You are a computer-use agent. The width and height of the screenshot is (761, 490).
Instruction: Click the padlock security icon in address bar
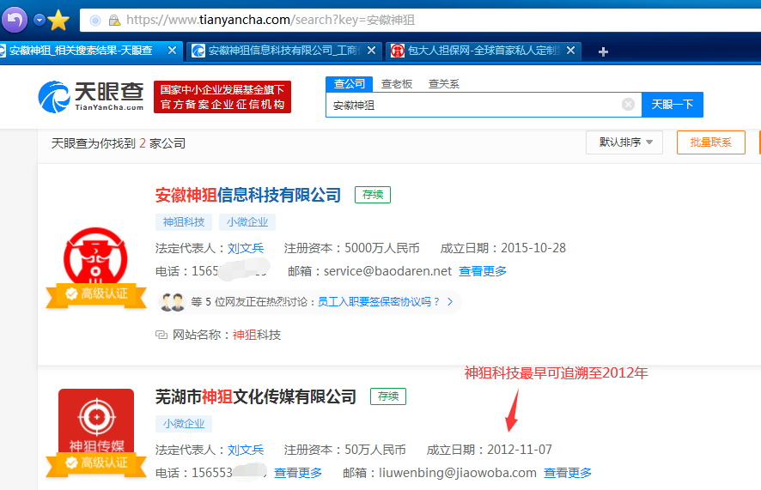coord(113,20)
